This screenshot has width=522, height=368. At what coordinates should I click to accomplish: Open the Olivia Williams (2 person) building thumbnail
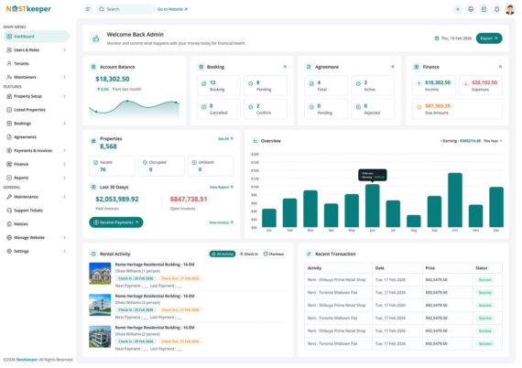coord(100,336)
